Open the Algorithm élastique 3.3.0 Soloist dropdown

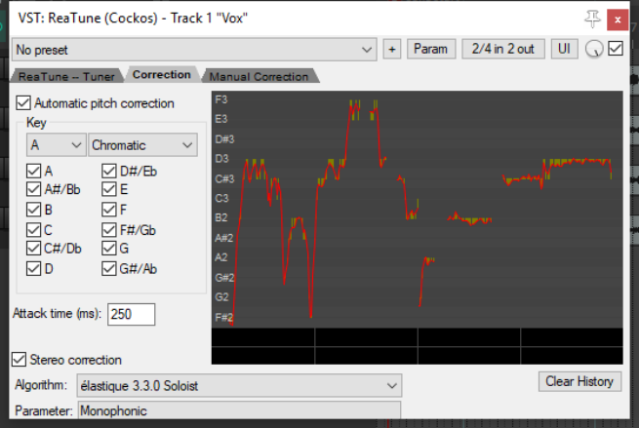(239, 385)
